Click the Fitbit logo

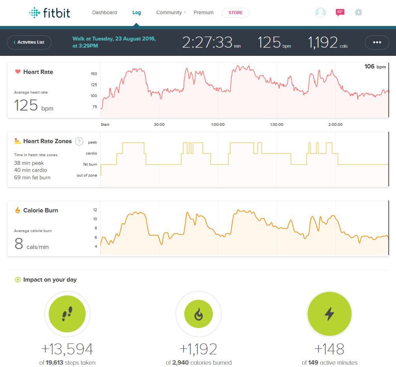point(49,13)
